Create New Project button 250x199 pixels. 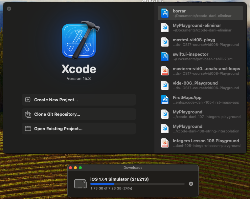[x=79, y=100]
